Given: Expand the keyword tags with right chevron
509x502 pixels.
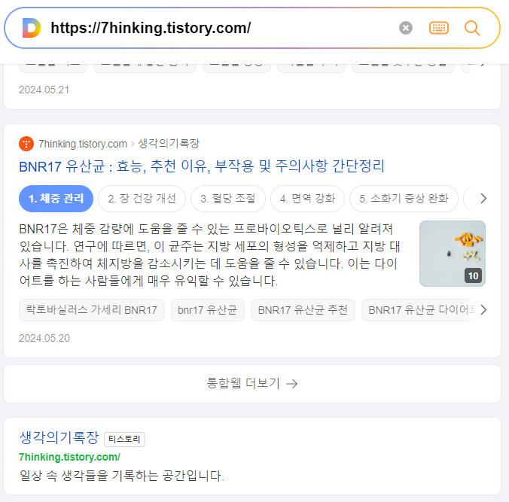Looking at the screenshot, I should (483, 310).
